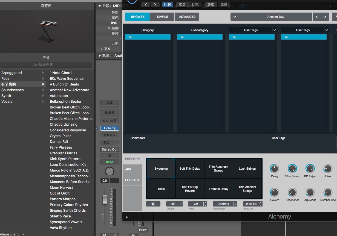Select the Thin Resonant Sweep snapshot pad

(x=218, y=169)
